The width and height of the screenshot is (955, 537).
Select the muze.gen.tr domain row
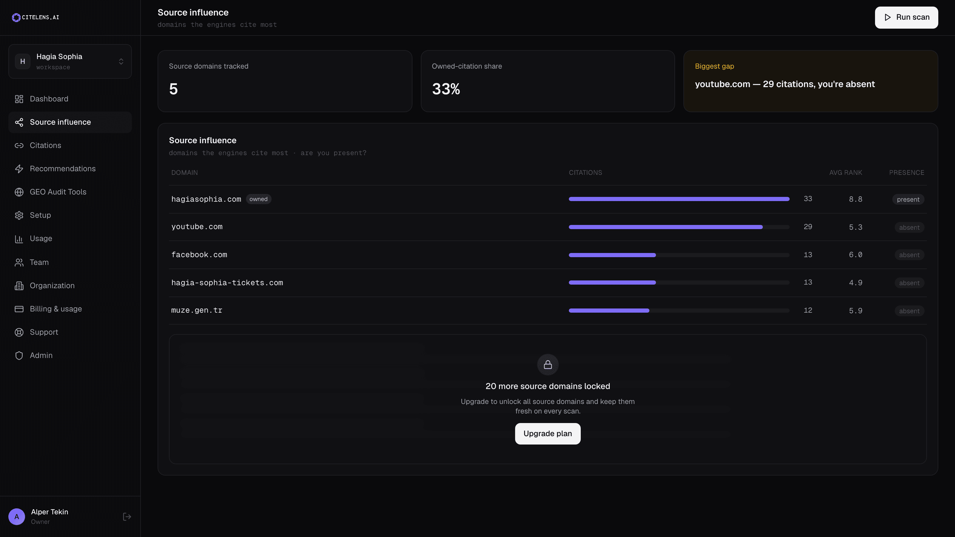[548, 311]
